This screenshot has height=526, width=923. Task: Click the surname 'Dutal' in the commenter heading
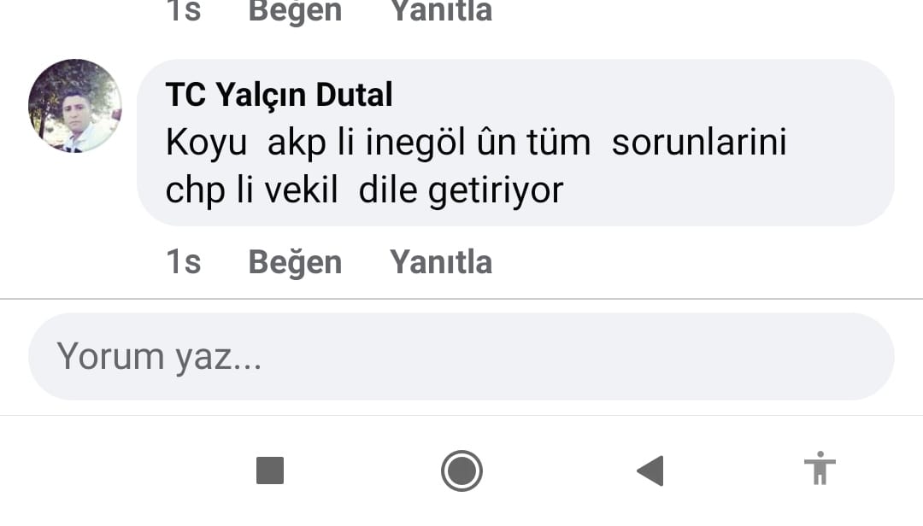354,95
